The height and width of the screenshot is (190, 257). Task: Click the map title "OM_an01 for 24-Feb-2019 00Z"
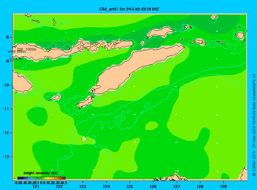tap(129, 9)
